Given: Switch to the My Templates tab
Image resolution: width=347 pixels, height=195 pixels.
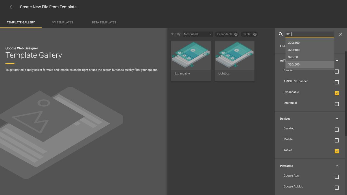Looking at the screenshot, I should coord(62,22).
